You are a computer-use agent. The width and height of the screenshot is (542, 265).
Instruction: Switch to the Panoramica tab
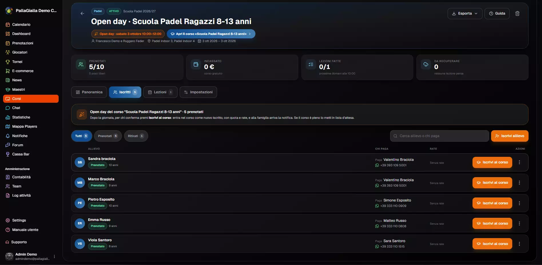(x=89, y=92)
